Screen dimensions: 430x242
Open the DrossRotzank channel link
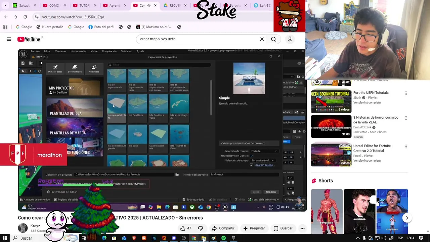tap(362, 127)
